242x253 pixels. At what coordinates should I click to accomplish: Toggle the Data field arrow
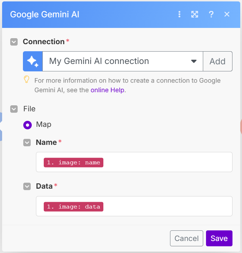point(27,187)
